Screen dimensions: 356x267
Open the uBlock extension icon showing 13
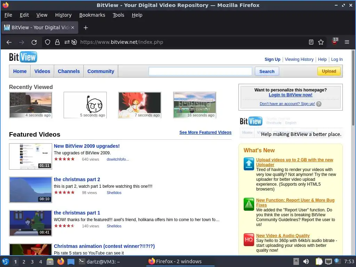click(x=335, y=42)
